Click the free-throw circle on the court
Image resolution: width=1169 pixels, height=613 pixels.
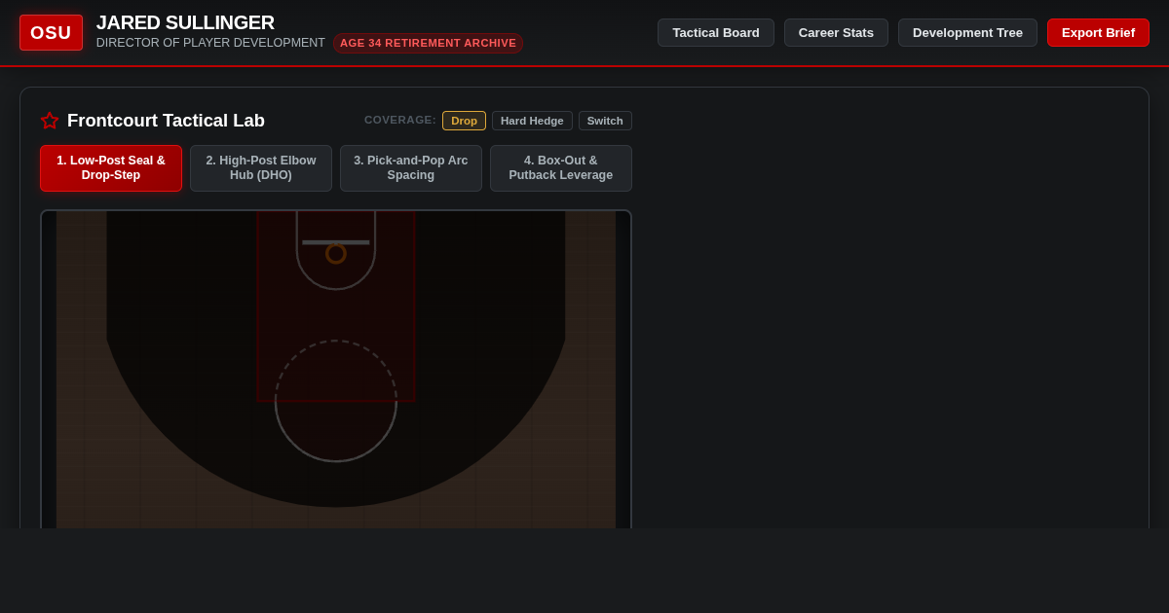tap(336, 401)
